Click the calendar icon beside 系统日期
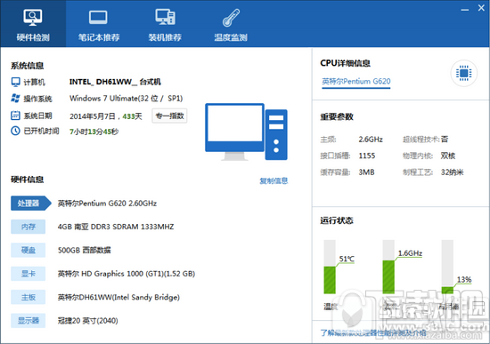490x344 pixels. tap(16, 116)
